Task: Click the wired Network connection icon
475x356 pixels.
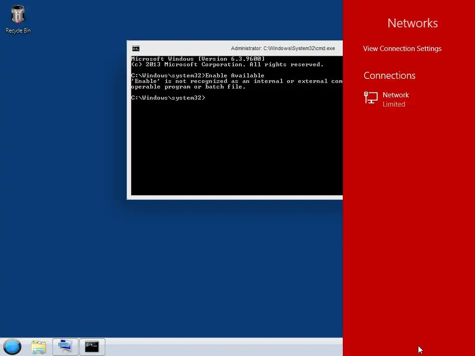Action: pos(371,97)
